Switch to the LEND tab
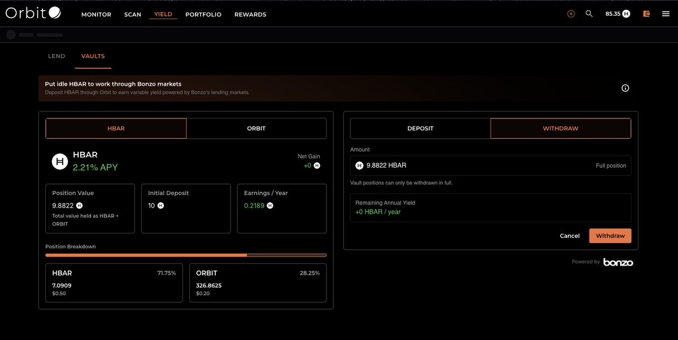Screen dimensions: 678x340 (x=56, y=56)
